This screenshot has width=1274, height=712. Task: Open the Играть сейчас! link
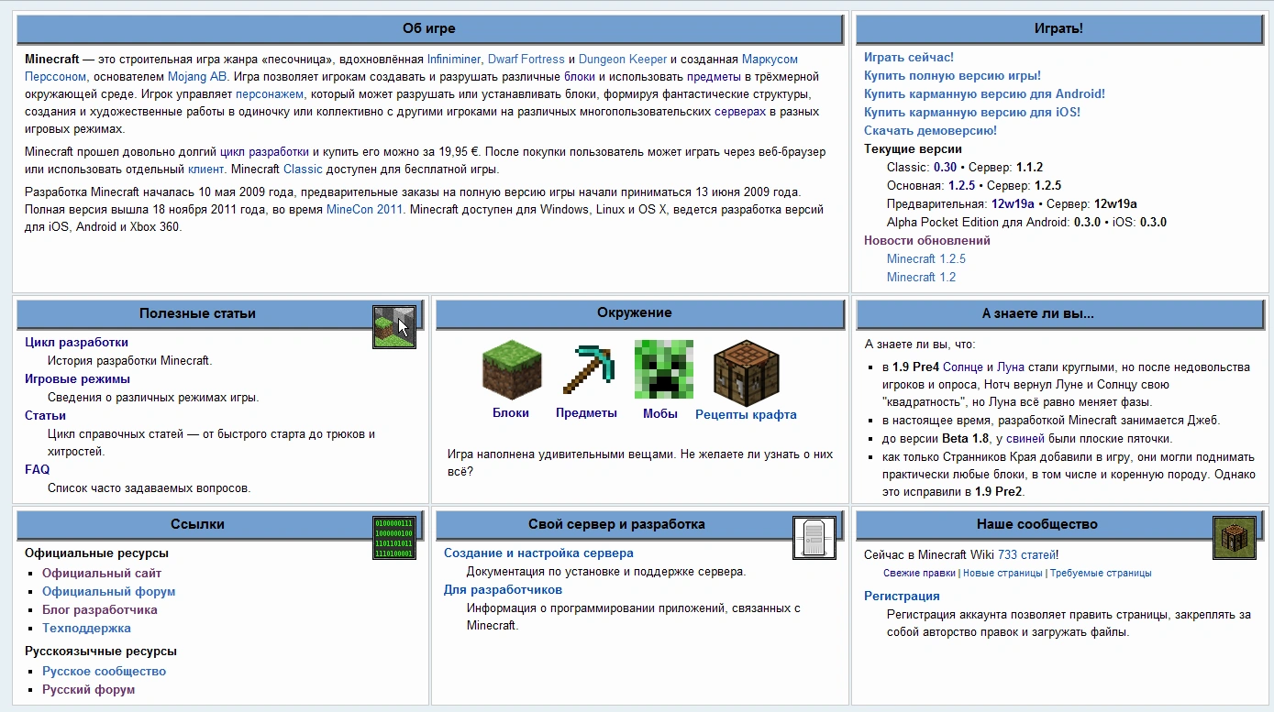909,58
